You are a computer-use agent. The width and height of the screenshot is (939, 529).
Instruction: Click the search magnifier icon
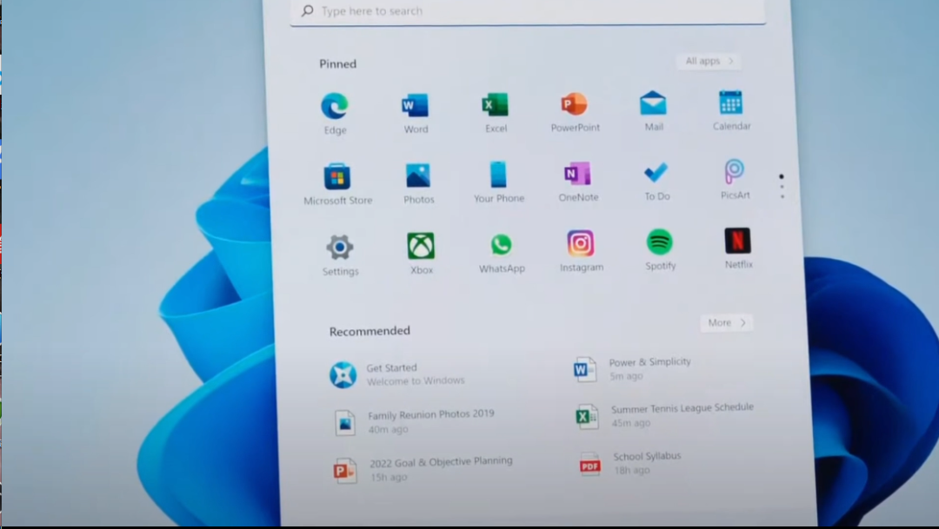point(307,10)
